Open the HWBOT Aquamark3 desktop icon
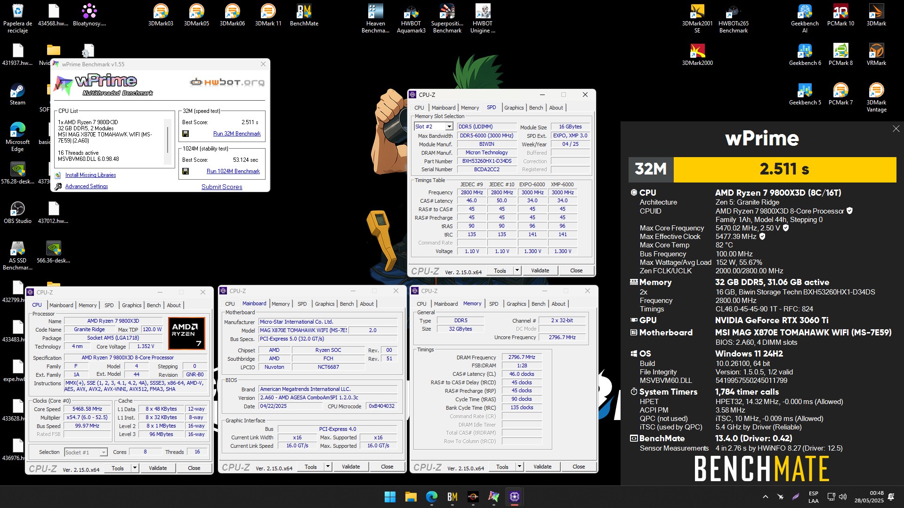Viewport: 904px width, 508px height. [411, 18]
